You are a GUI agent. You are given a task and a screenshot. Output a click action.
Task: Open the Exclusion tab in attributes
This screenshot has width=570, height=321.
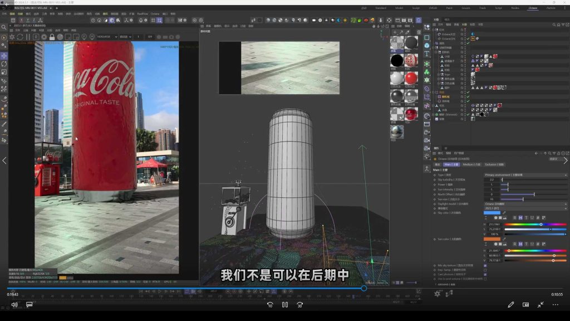(x=494, y=164)
